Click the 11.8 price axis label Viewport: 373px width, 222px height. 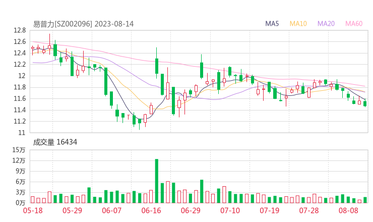coord(20,87)
